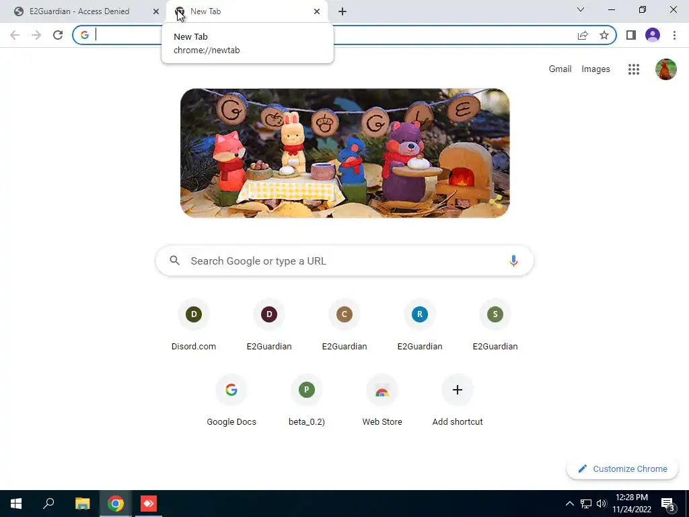This screenshot has height=517, width=689.
Task: Open the Disord.com shortcut
Action: (x=194, y=326)
